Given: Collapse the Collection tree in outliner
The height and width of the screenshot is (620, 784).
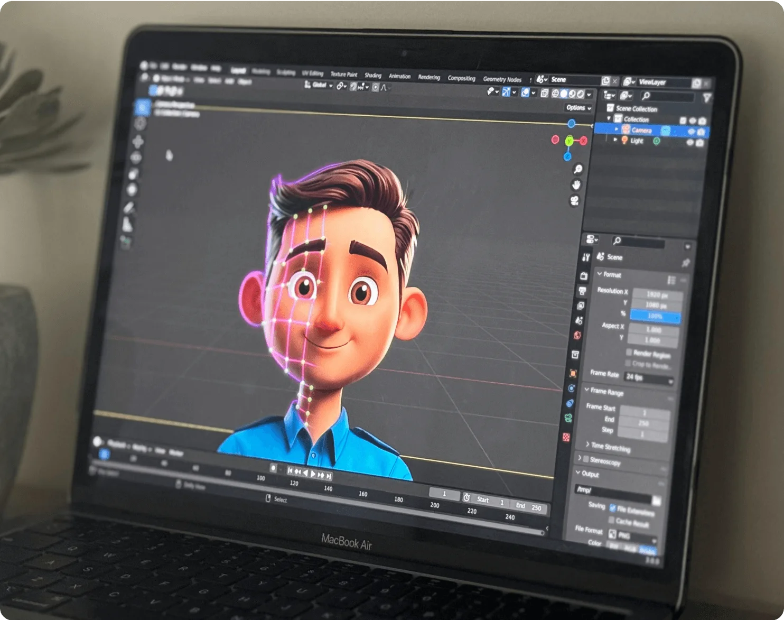Looking at the screenshot, I should (609, 119).
